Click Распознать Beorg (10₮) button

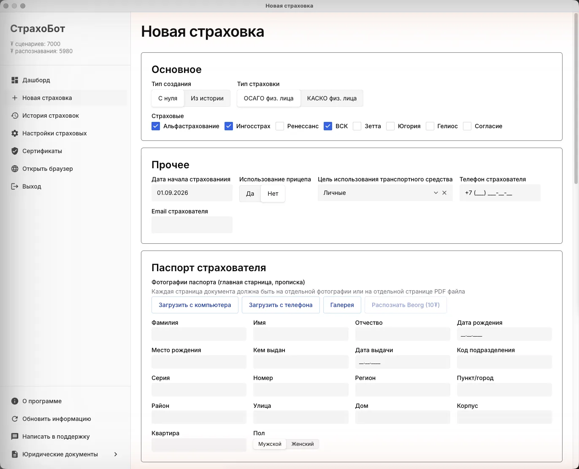(406, 305)
